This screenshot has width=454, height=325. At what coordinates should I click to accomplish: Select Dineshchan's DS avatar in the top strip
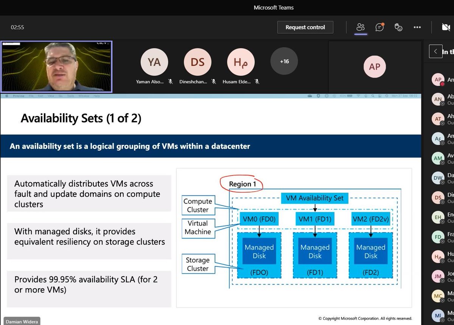(x=197, y=61)
